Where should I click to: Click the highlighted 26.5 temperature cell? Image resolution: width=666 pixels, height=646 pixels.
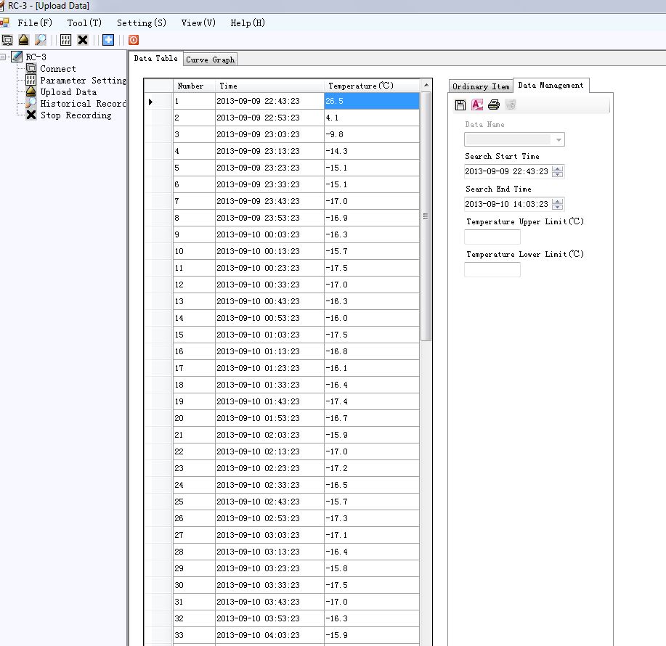pyautogui.click(x=372, y=101)
